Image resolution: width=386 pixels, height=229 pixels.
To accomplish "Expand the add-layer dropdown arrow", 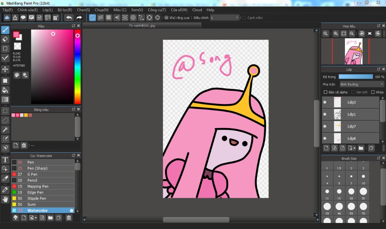I will [354, 148].
